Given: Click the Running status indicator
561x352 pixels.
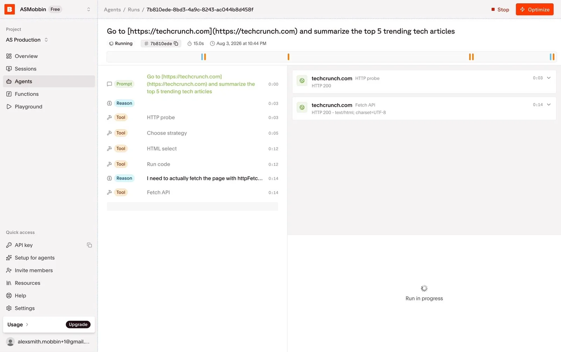Looking at the screenshot, I should pos(121,44).
